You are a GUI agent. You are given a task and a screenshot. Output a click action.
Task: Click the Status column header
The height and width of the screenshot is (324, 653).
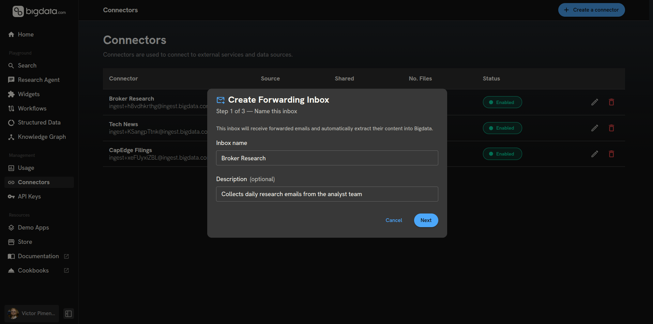pos(491,78)
